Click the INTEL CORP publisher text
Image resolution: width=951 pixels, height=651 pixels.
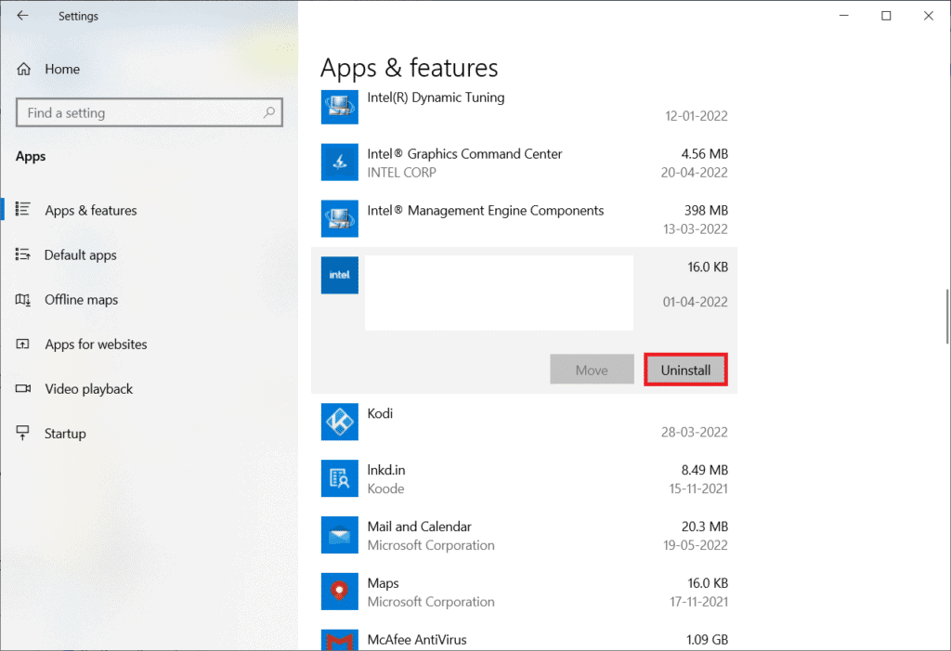401,173
